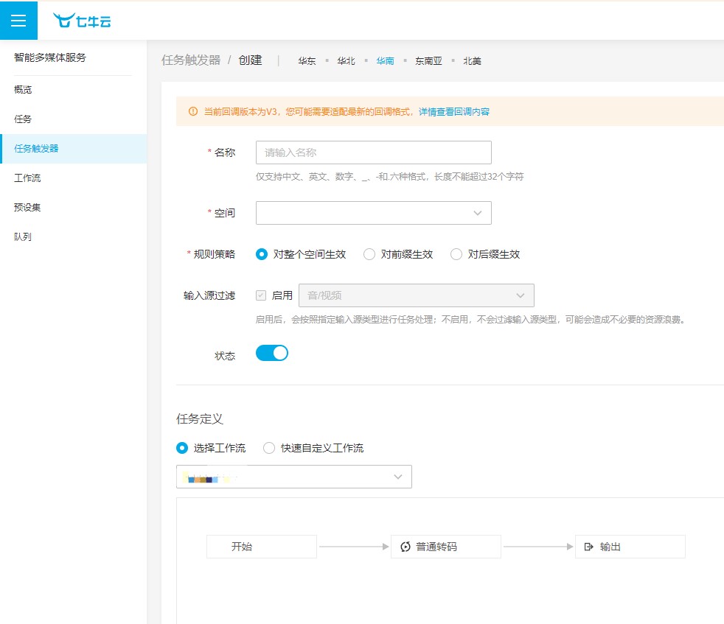Open the hamburger menu

(x=18, y=21)
